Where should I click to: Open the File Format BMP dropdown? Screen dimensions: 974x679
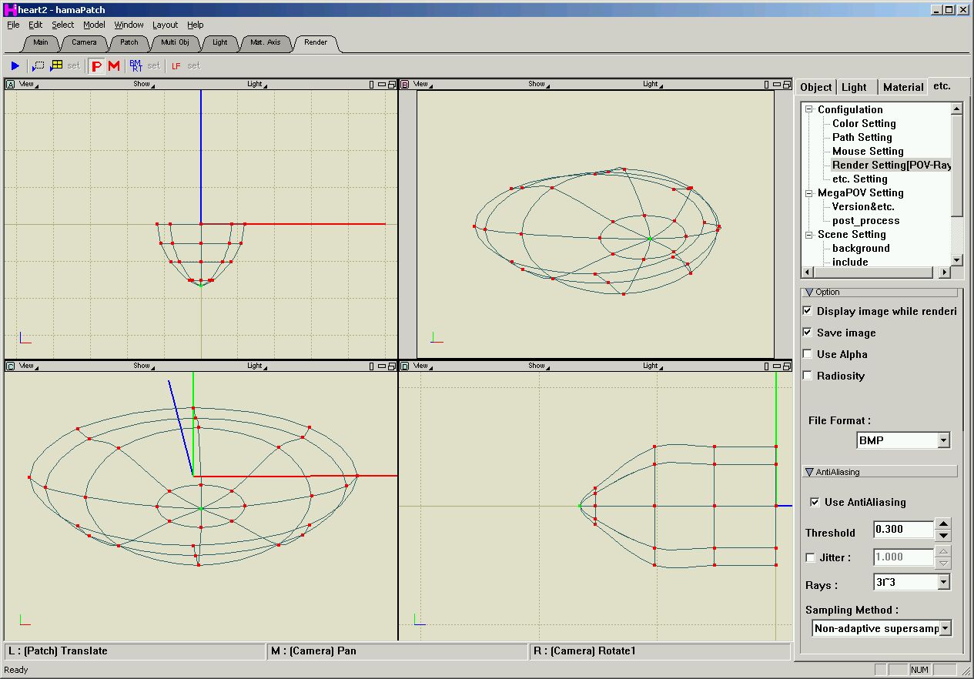(x=943, y=440)
